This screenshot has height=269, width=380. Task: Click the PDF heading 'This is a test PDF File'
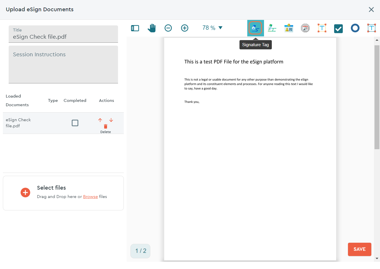point(234,62)
